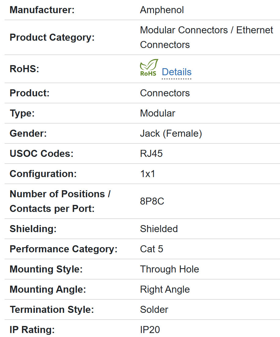Click the 8P8C positions value
This screenshot has height=337, width=280.
pyautogui.click(x=152, y=201)
